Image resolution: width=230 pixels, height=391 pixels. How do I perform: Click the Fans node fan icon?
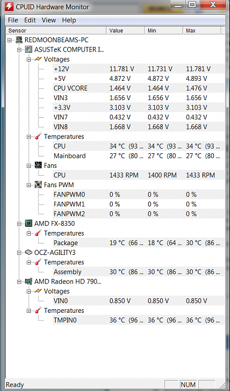pyautogui.click(x=38, y=166)
